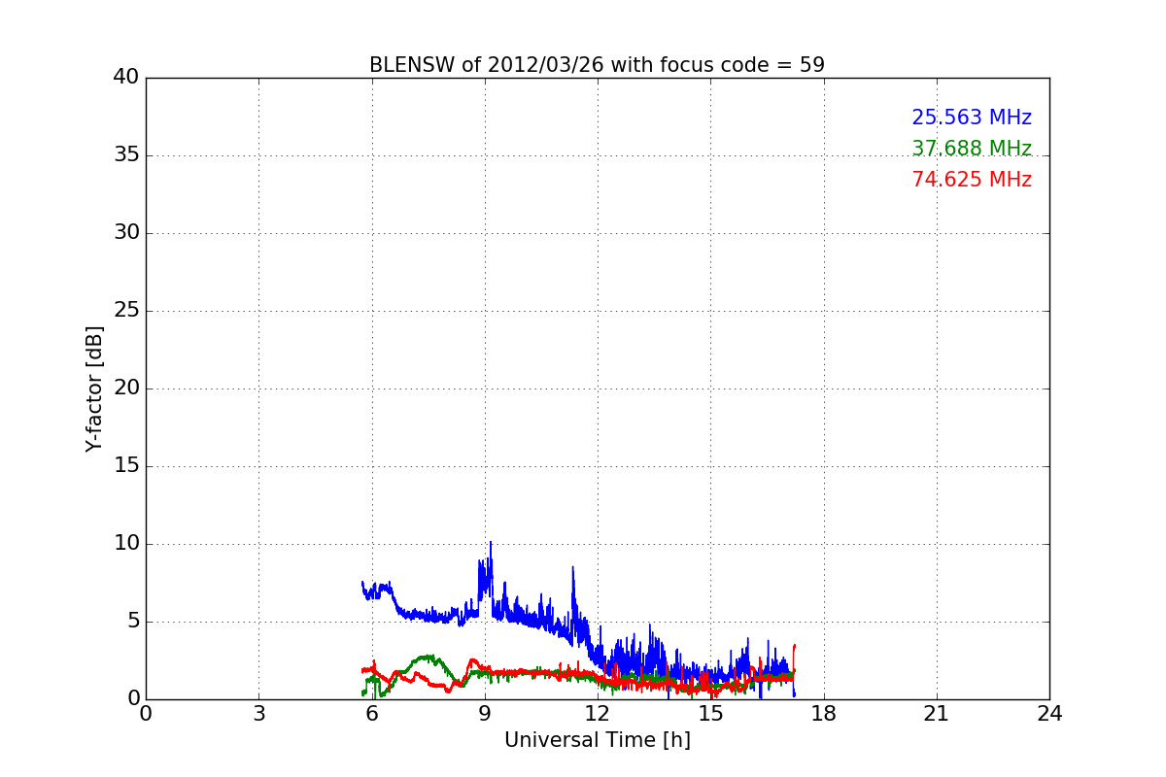Click the x-axis tick label '24'
The width and height of the screenshot is (1166, 777).
[x=1049, y=714]
